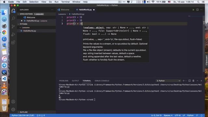The height and width of the screenshot is (117, 208).
Task: Switch to the Problems panel tab
Action: pyautogui.click(x=64, y=81)
